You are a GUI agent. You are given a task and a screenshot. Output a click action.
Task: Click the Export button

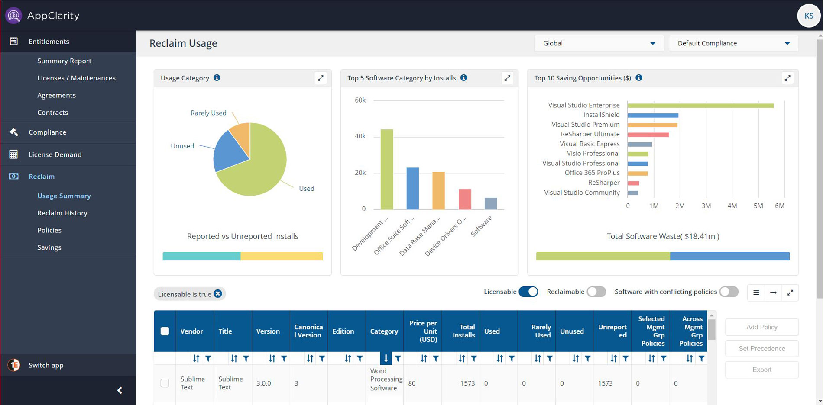(x=761, y=370)
